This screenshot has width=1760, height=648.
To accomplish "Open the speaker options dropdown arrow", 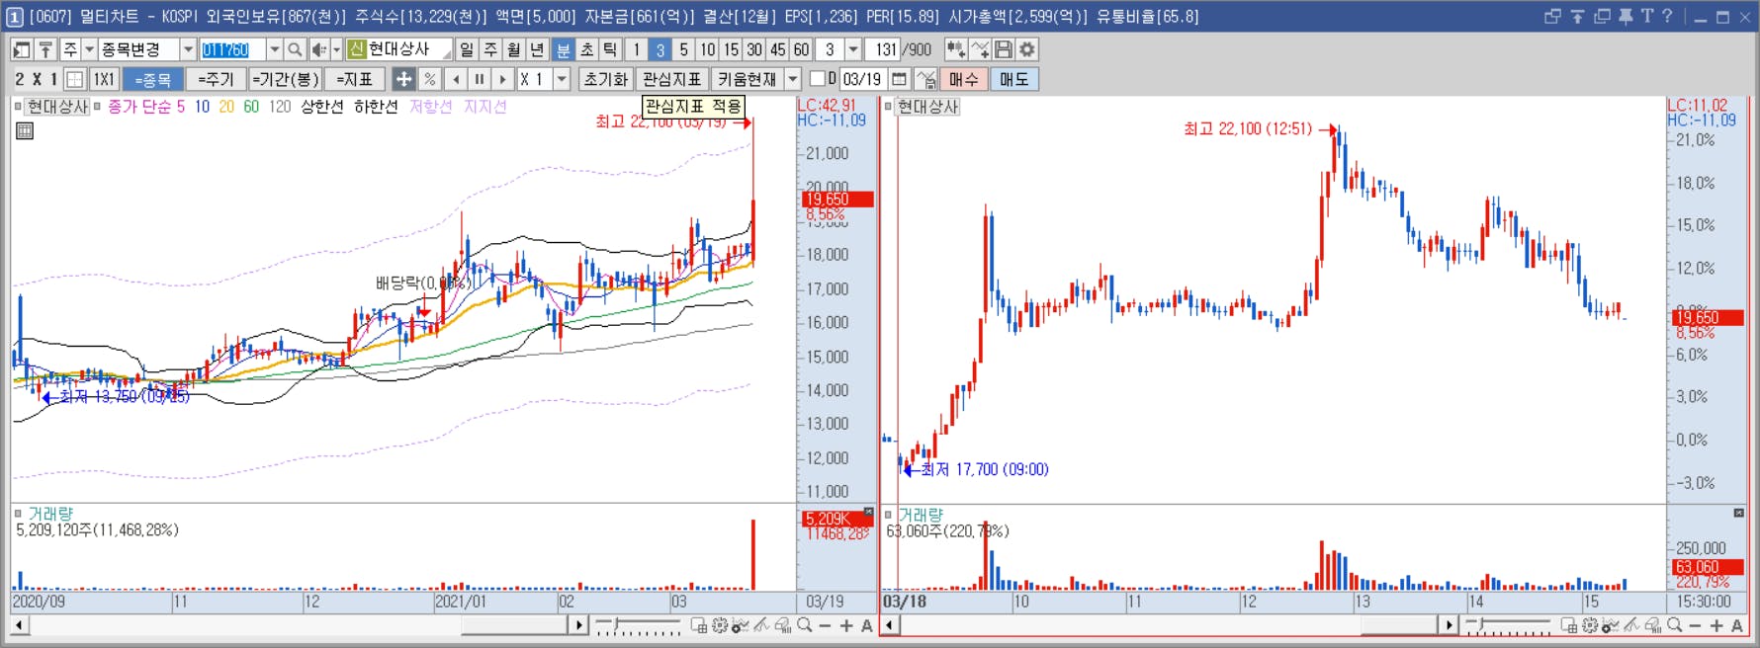I will click(x=336, y=49).
